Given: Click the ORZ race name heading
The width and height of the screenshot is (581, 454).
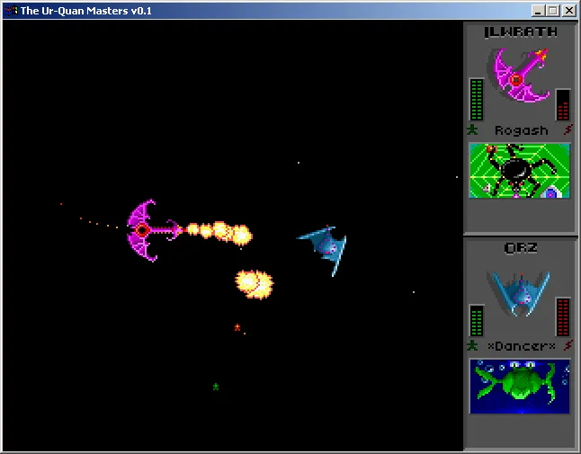Looking at the screenshot, I should pos(521,248).
